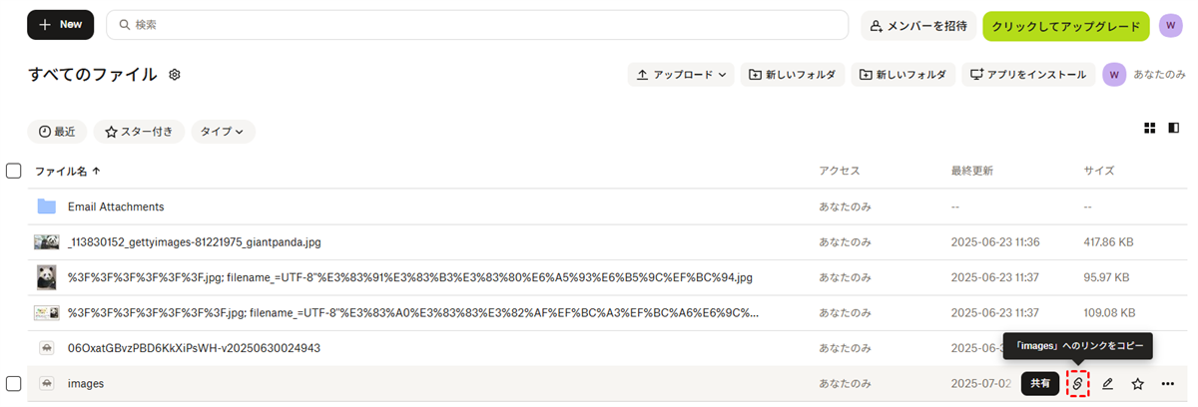Toggle the スター付き filter
1198x407 pixels.
tap(139, 132)
